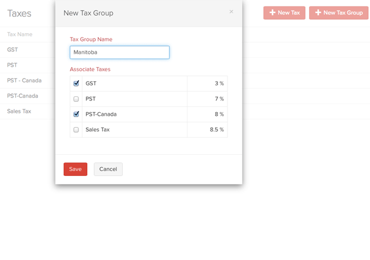This screenshot has width=370, height=260.
Task: Click the Tax Name column header
Action: [x=20, y=34]
